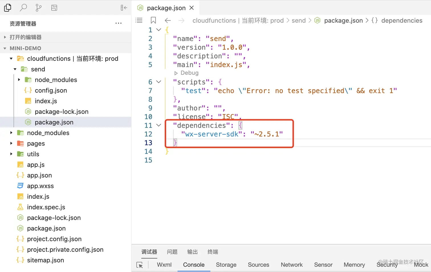Collapse the cloudfunctions folder arrow
This screenshot has width=431, height=272.
(x=11, y=59)
